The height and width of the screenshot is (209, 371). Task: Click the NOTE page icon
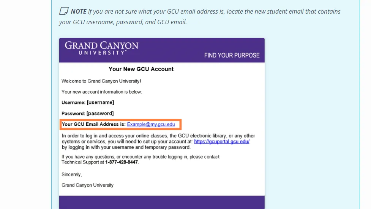(64, 11)
